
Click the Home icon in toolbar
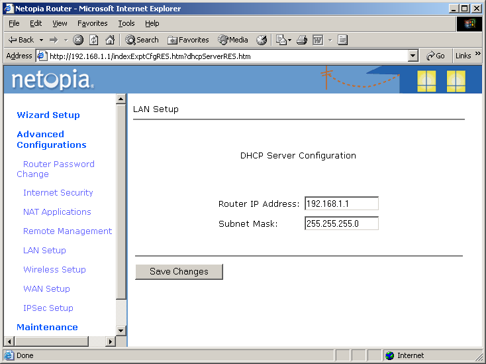pyautogui.click(x=110, y=40)
